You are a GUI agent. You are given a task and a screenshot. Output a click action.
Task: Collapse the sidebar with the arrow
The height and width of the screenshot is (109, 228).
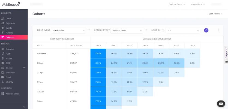click(24, 107)
